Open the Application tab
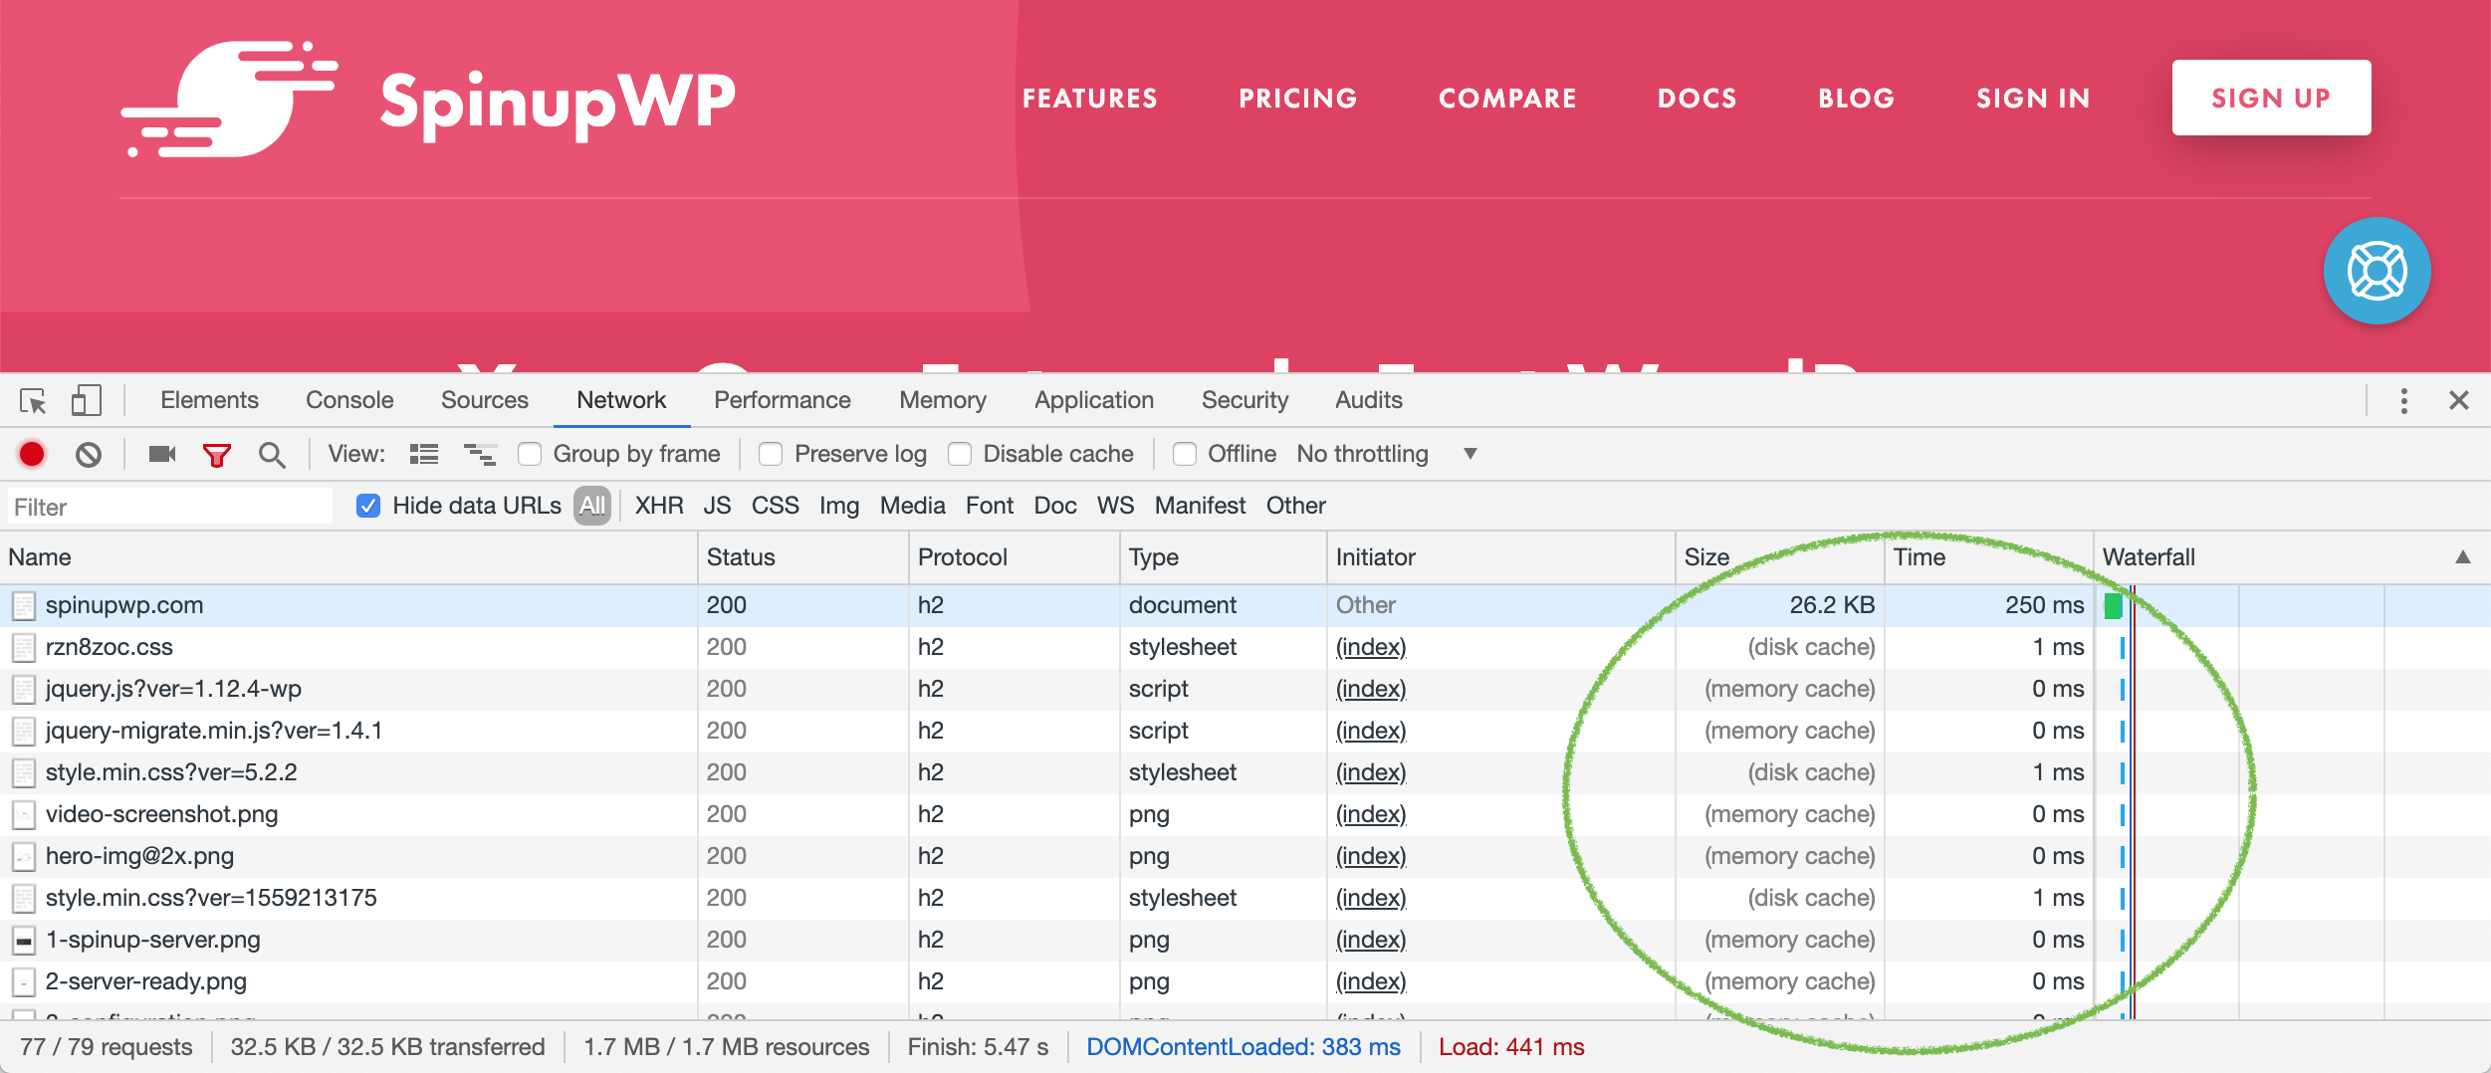 click(x=1094, y=400)
